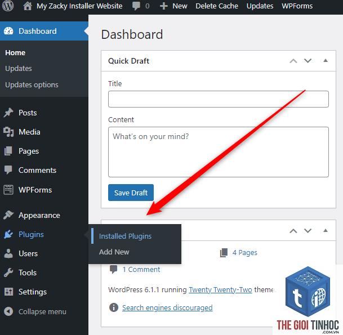This screenshot has width=343, height=335.
Task: Click the site home house icon
Action: pos(28,6)
